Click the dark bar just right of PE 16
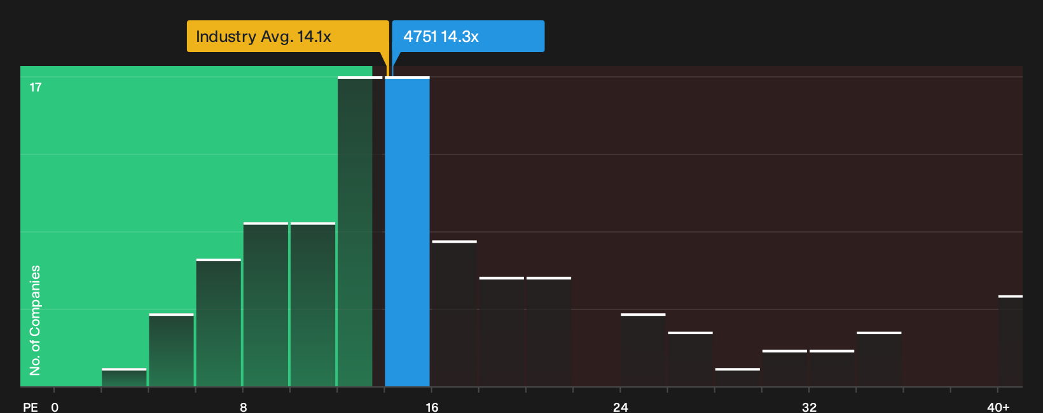 click(454, 313)
